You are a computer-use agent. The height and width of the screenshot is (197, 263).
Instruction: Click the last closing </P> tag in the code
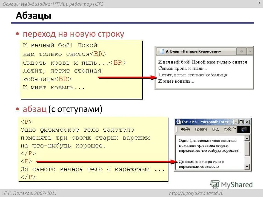pyautogui.click(x=28, y=177)
